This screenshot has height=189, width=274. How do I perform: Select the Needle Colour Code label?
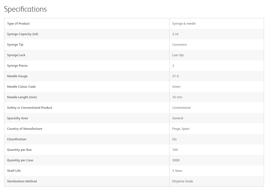21,87
